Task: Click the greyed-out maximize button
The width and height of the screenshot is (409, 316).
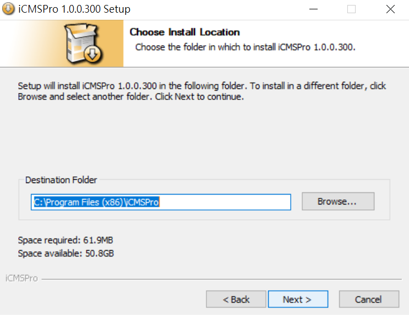Action: click(351, 9)
